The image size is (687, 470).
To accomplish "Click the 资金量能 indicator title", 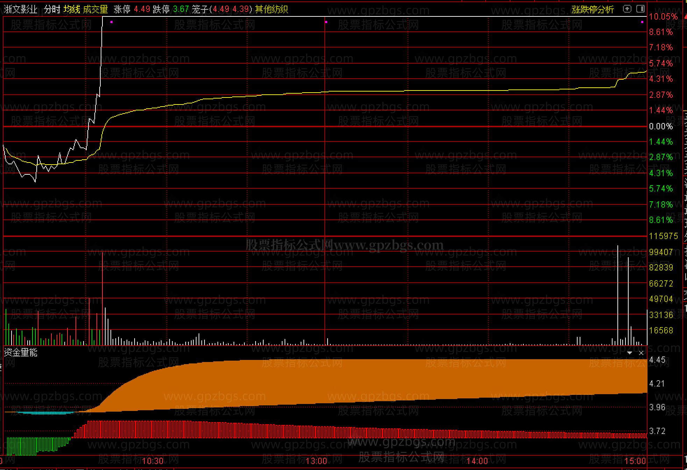I will coord(21,353).
